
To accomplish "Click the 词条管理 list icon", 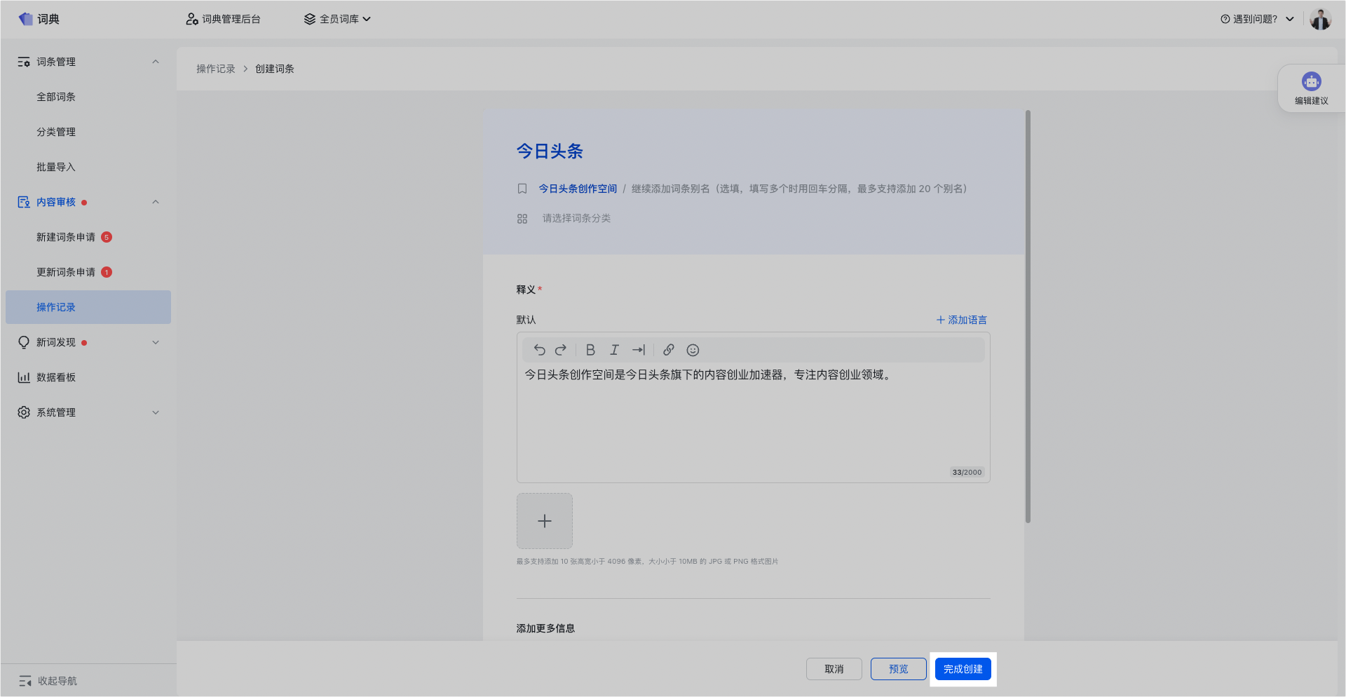I will 24,62.
